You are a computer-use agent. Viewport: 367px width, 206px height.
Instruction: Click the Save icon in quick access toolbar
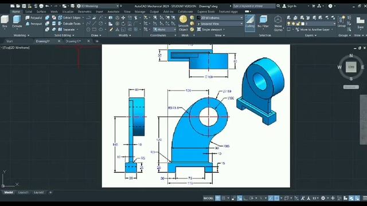pos(24,6)
